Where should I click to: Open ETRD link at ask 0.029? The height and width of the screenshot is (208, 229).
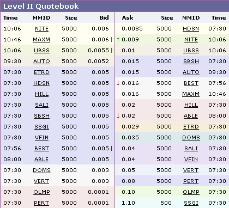[x=191, y=127]
